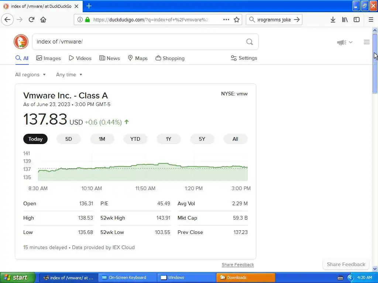This screenshot has height=283, width=378.
Task: Click the DuckDuckGo search magnifier button
Action: click(250, 42)
